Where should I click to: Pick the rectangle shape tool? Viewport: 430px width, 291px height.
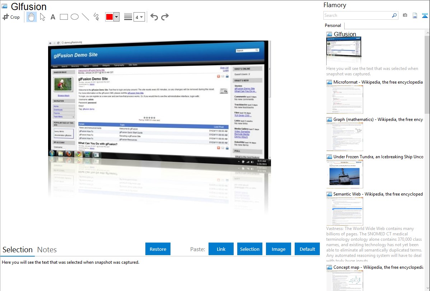click(64, 17)
